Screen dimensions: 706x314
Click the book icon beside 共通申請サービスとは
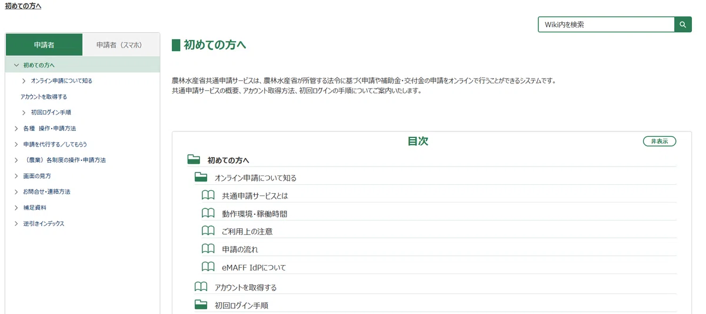(208, 195)
